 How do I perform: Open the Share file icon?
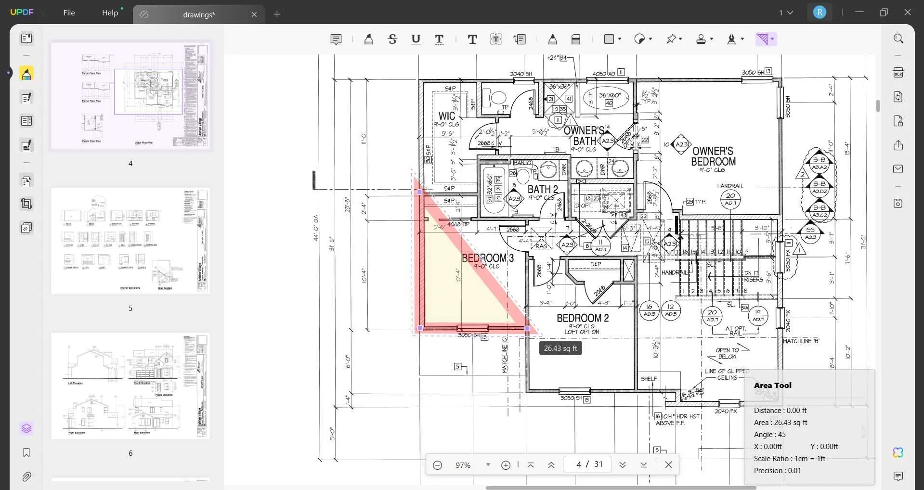898,145
